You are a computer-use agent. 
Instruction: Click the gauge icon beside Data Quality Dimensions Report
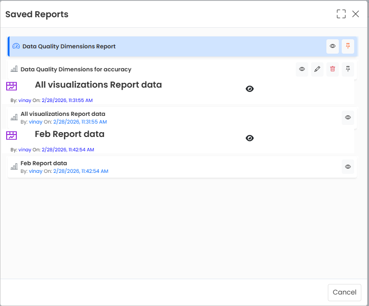click(x=16, y=46)
